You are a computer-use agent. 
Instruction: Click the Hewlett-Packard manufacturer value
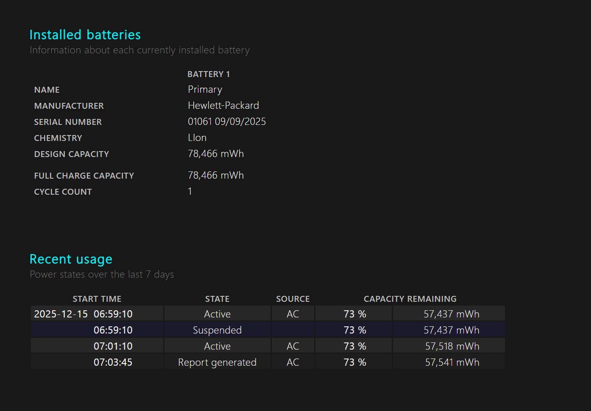coord(223,105)
